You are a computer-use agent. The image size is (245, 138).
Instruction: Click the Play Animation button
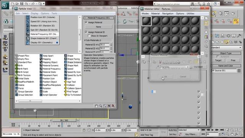(212, 130)
